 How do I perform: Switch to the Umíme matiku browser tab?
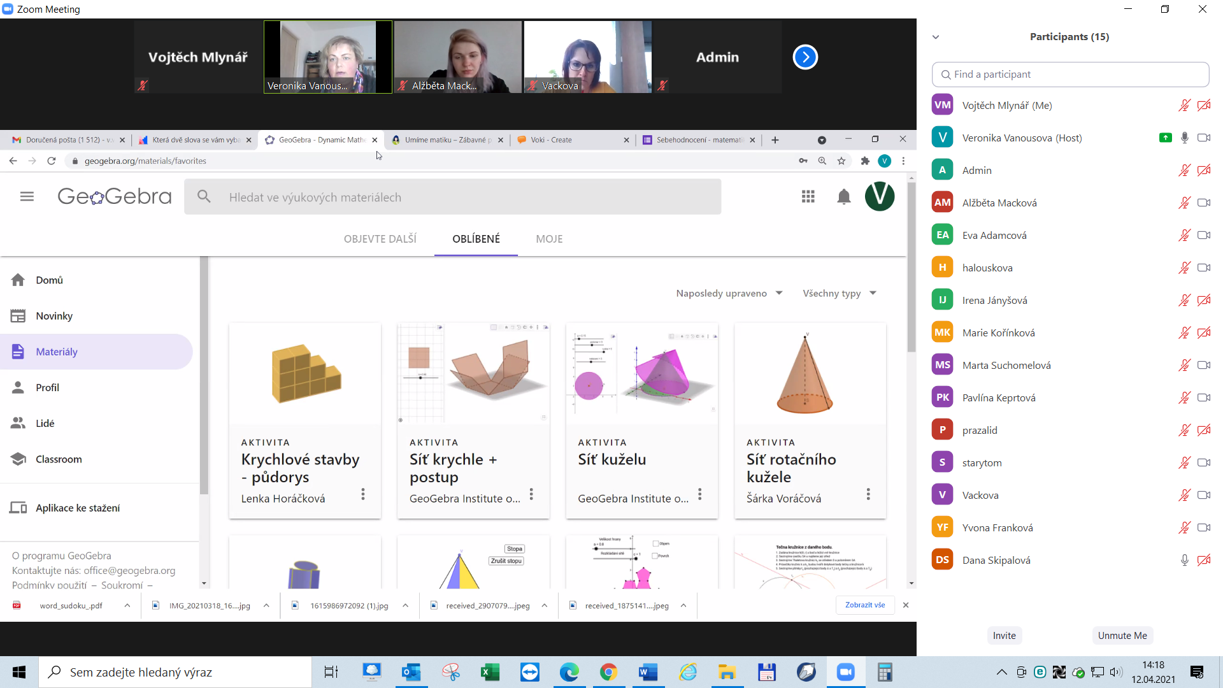click(446, 140)
